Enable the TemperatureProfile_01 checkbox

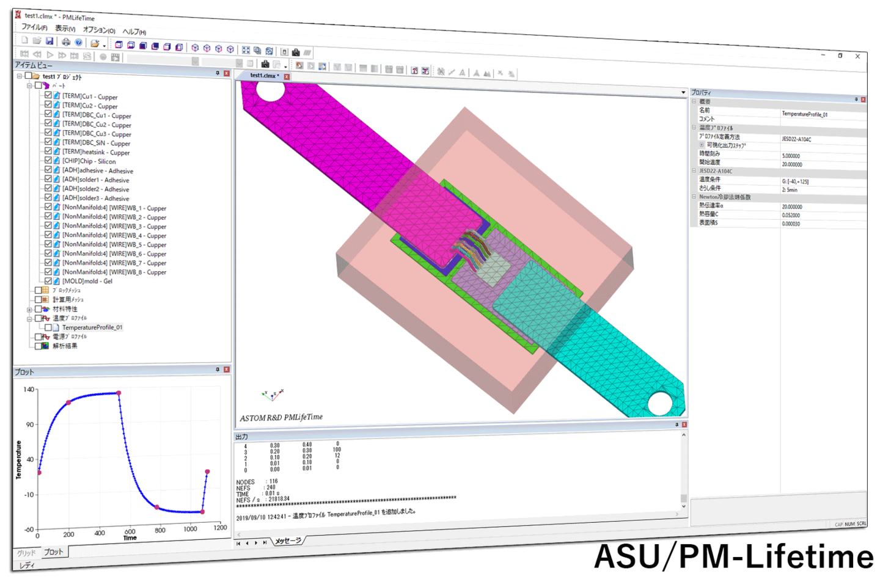[x=48, y=327]
